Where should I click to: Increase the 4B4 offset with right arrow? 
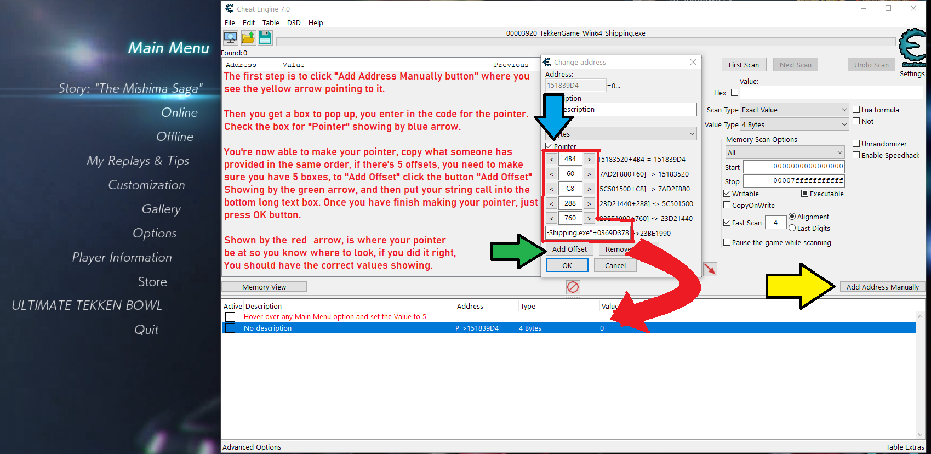[589, 159]
